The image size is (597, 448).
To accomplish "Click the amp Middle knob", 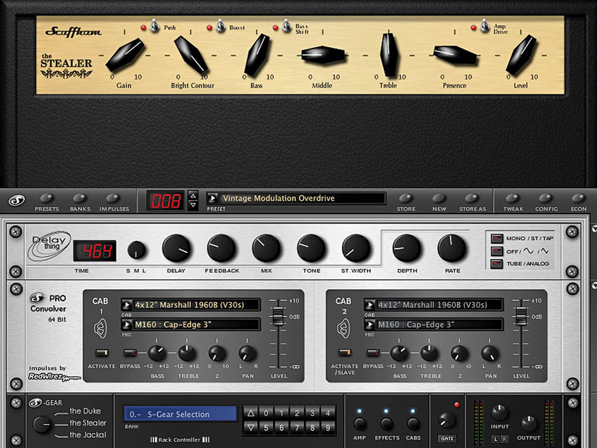I will [323, 55].
